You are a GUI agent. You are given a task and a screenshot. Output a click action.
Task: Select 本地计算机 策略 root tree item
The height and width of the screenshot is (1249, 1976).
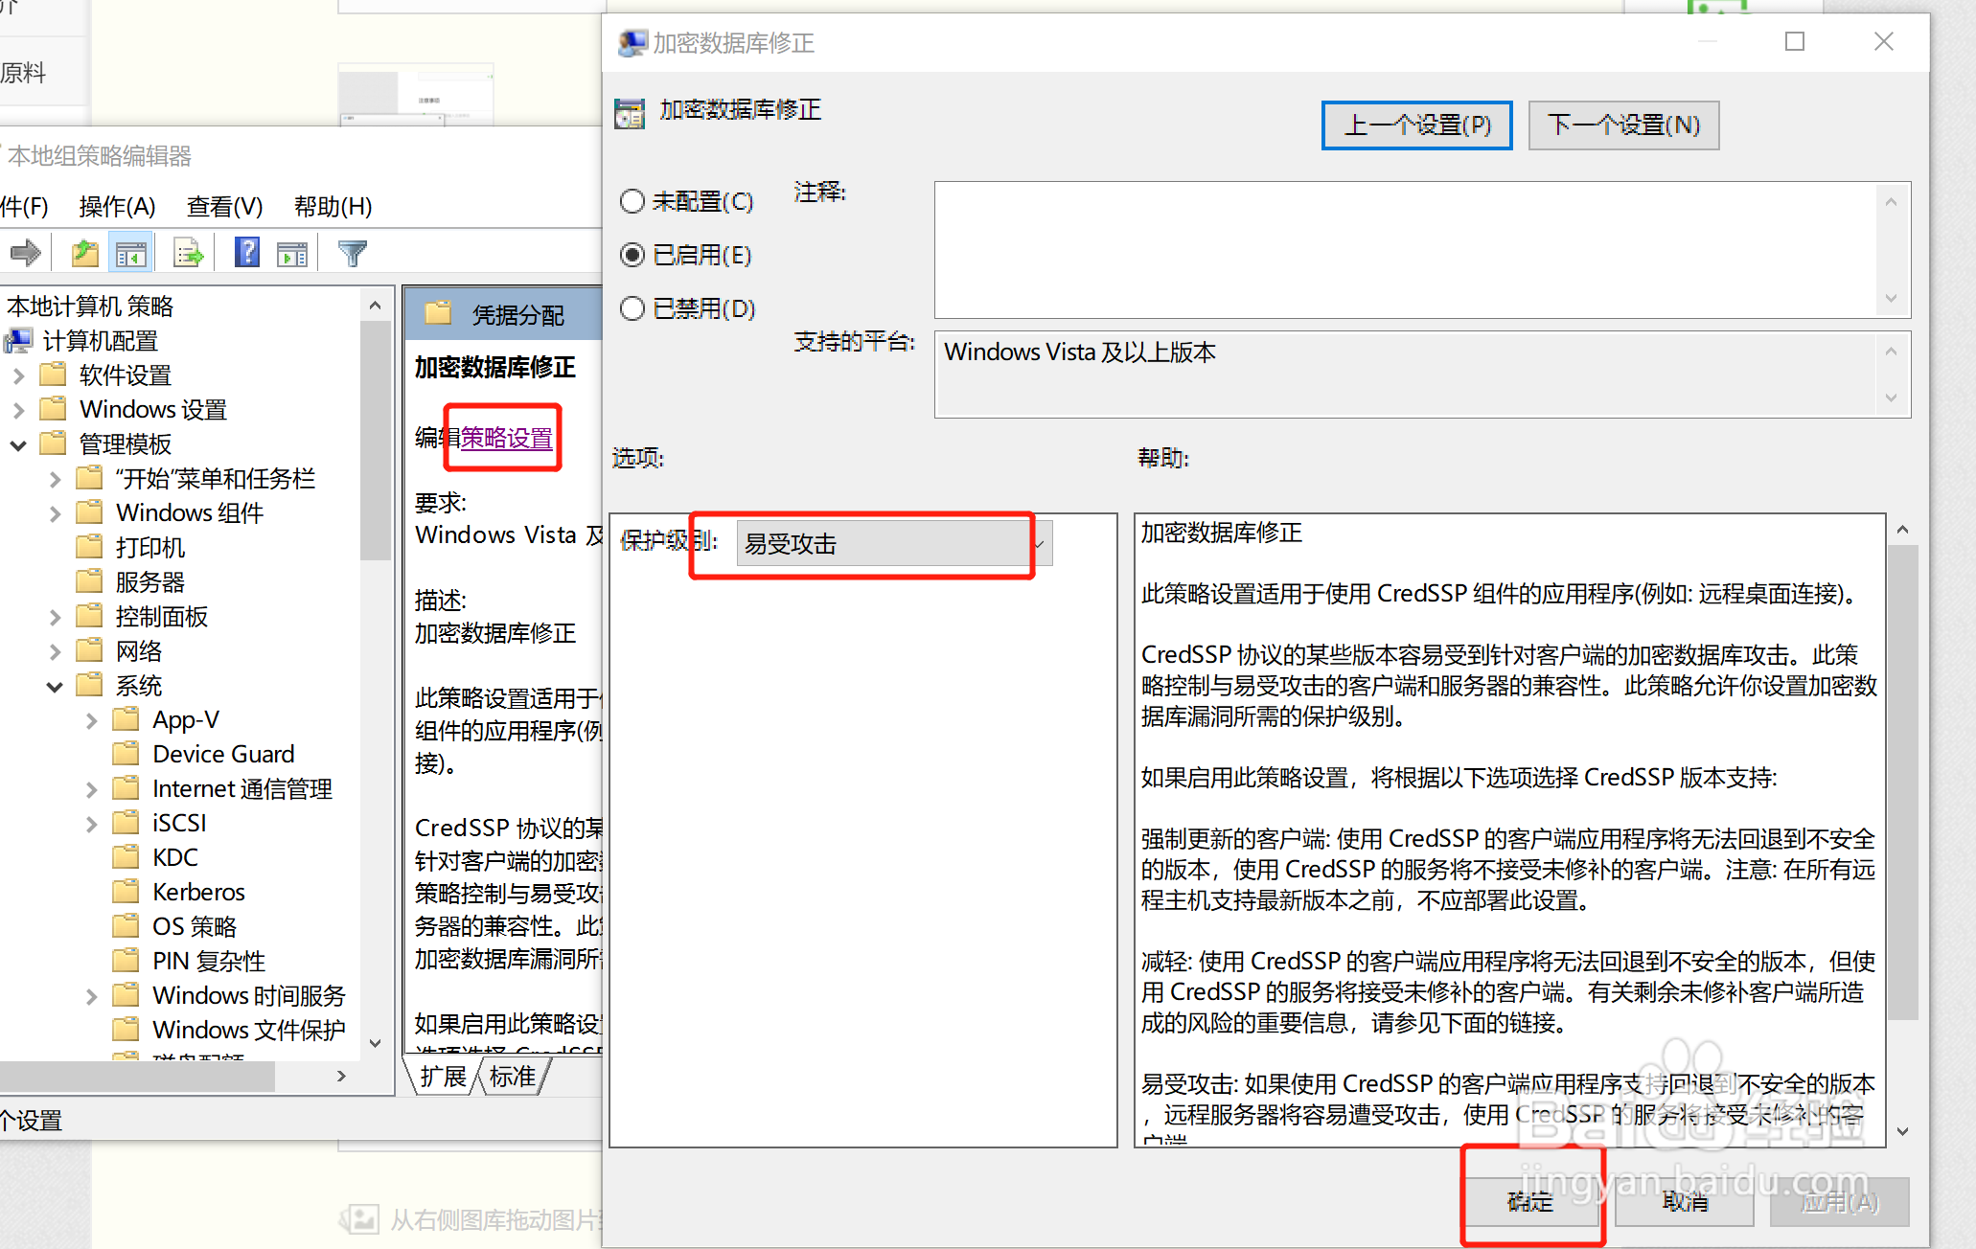pyautogui.click(x=90, y=307)
